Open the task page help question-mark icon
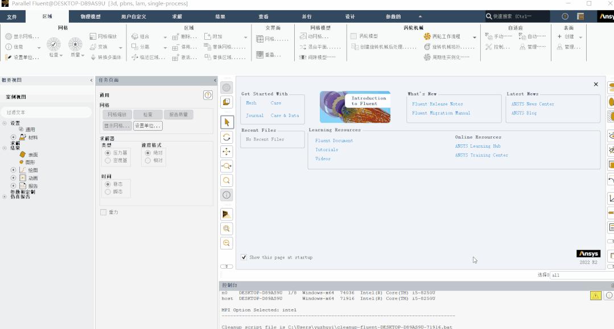 pyautogui.click(x=208, y=95)
